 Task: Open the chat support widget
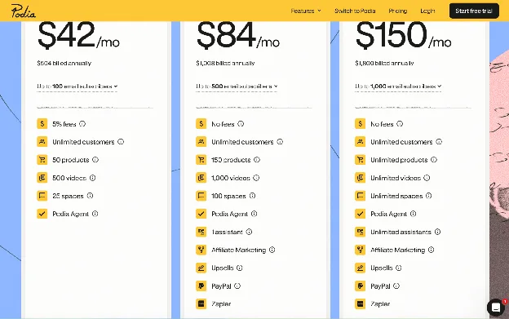pyautogui.click(x=496, y=307)
